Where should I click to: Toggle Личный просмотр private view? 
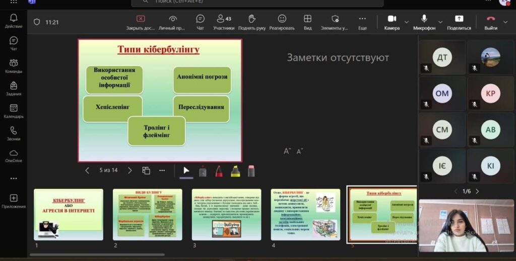pos(172,22)
